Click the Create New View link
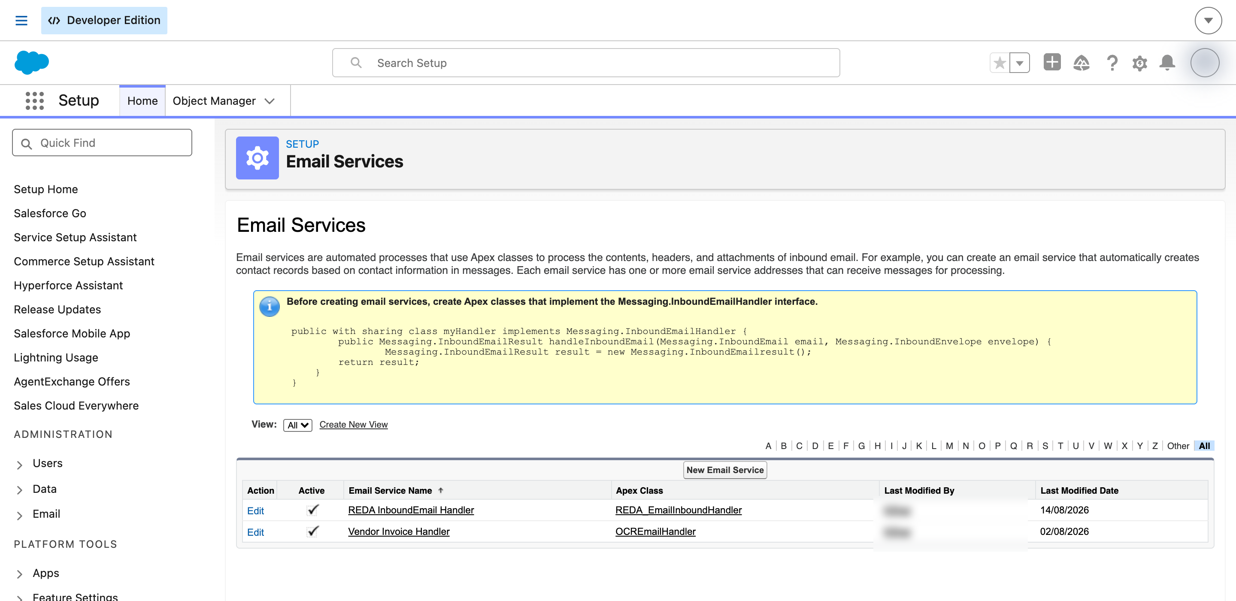The image size is (1236, 601). pos(353,424)
